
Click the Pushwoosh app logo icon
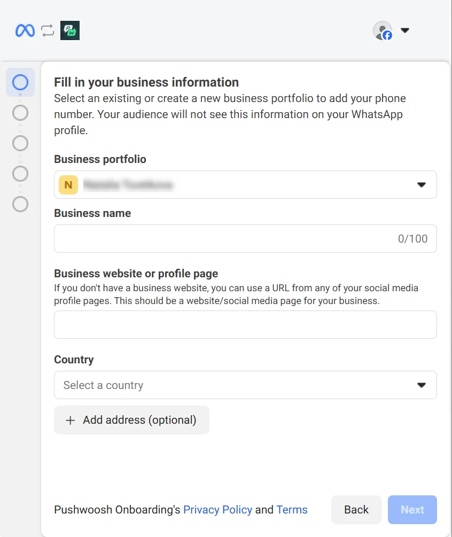[x=70, y=30]
